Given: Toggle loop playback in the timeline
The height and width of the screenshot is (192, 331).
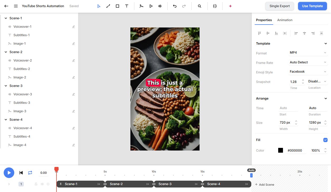Looking at the screenshot, I should (x=30, y=173).
